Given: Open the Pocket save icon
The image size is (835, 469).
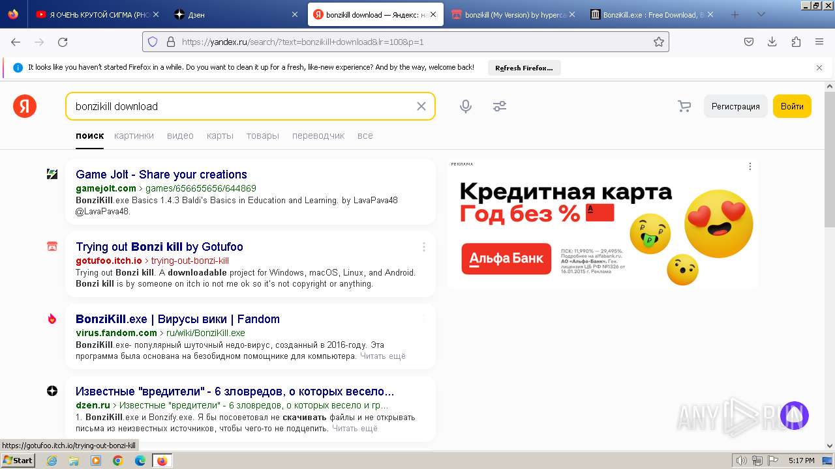Looking at the screenshot, I should [749, 42].
